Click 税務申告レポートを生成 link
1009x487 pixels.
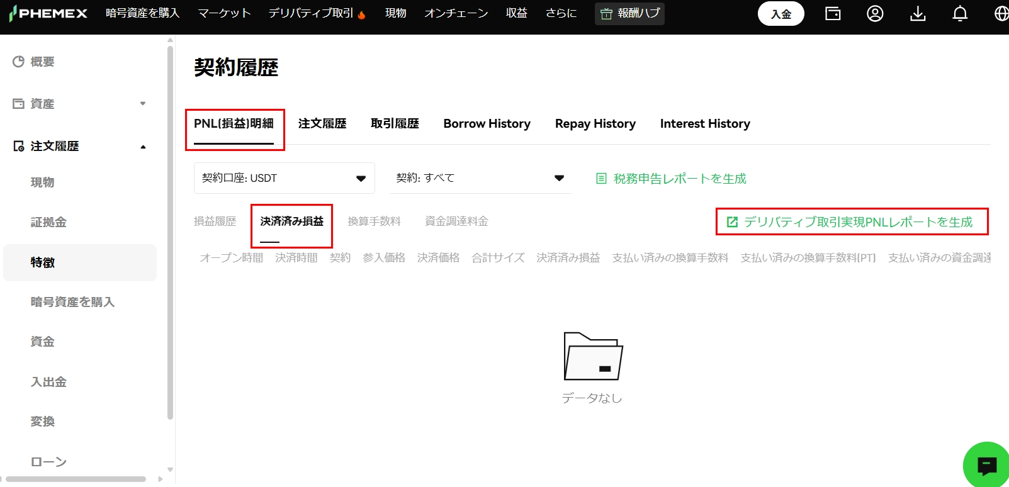[680, 179]
